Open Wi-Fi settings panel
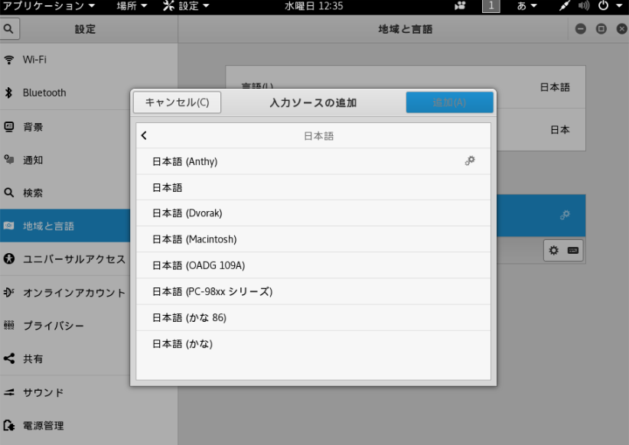 89,60
